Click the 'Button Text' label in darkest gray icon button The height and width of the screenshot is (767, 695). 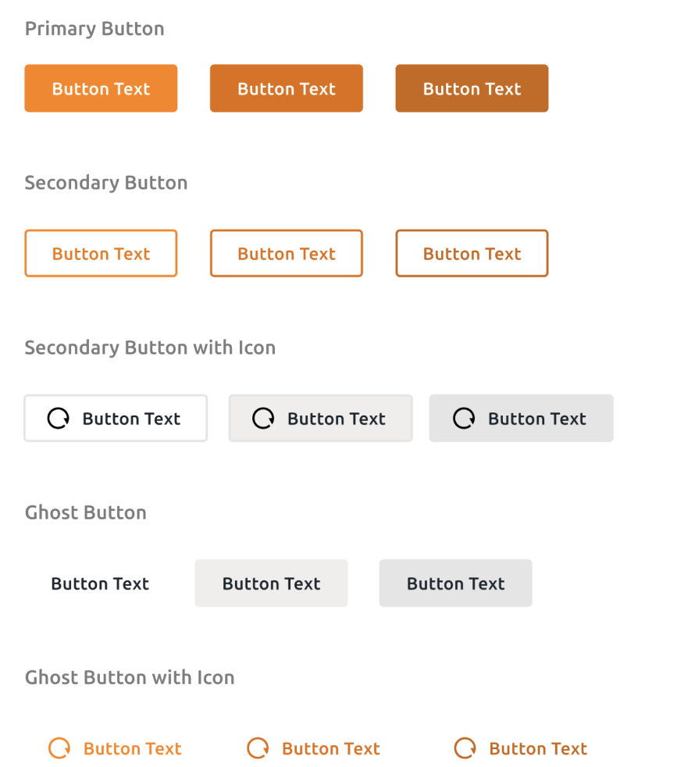coord(536,419)
